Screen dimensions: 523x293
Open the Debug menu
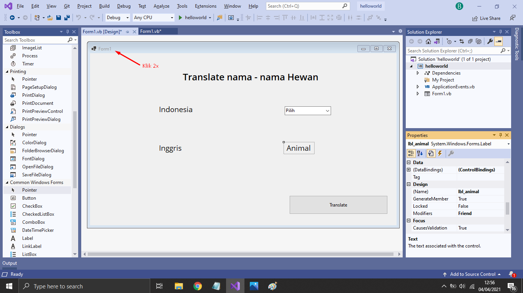[x=123, y=6]
